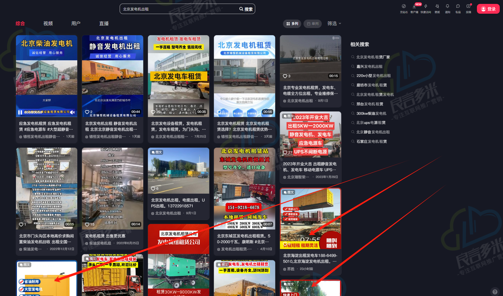
Task: Expand the 筛选 filter dropdown
Action: click(334, 23)
